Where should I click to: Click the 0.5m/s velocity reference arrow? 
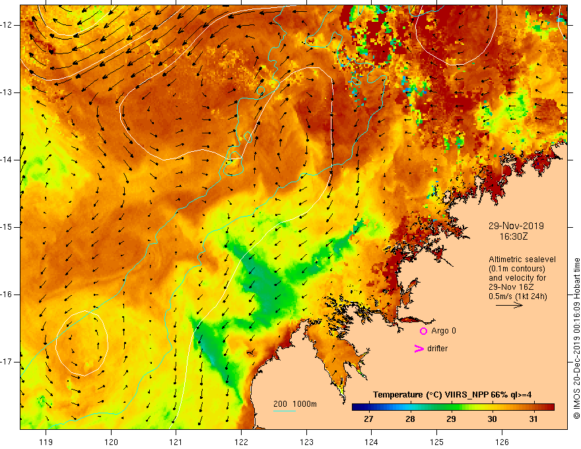[x=509, y=305]
